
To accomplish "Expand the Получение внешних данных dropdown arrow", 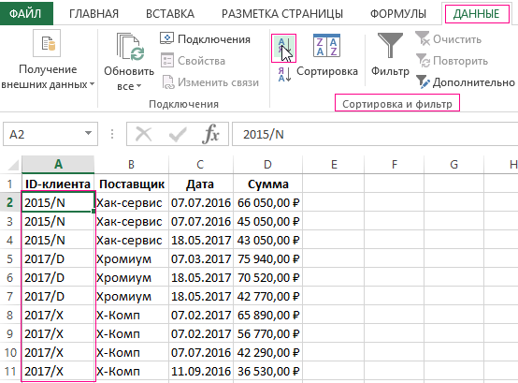I will click(93, 84).
